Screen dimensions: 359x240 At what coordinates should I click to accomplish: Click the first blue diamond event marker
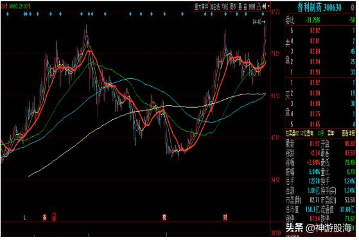coord(8,14)
